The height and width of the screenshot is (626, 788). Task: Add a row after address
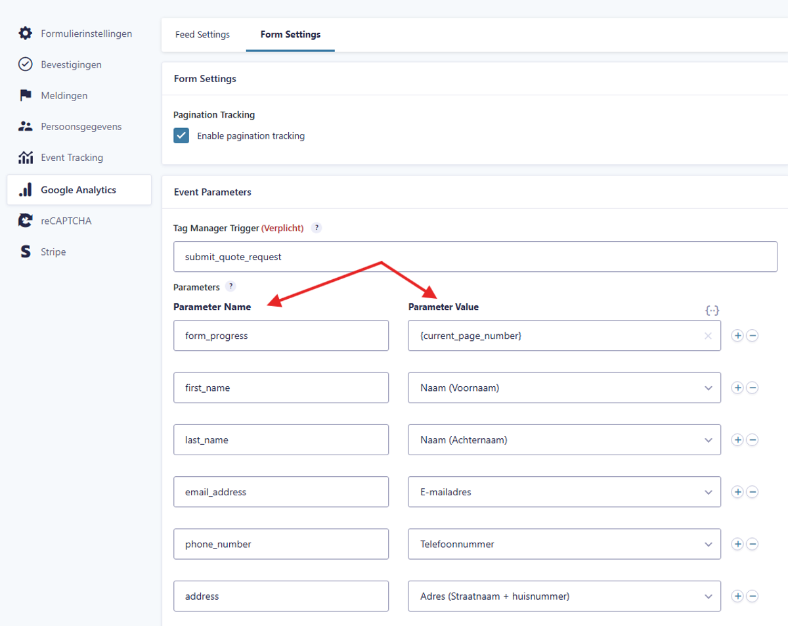coord(737,596)
